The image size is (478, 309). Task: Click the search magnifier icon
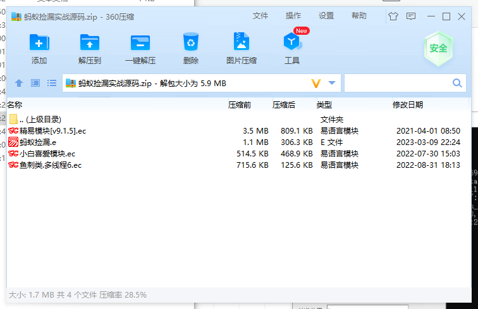(457, 83)
